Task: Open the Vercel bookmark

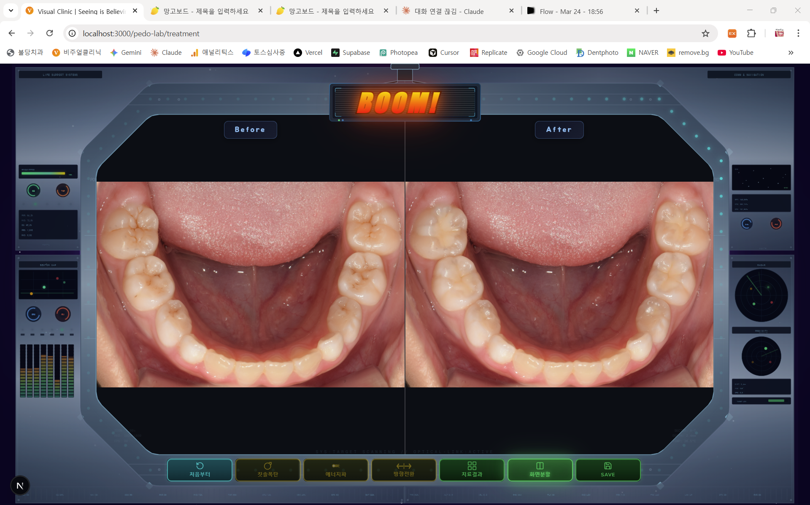Action: point(308,52)
